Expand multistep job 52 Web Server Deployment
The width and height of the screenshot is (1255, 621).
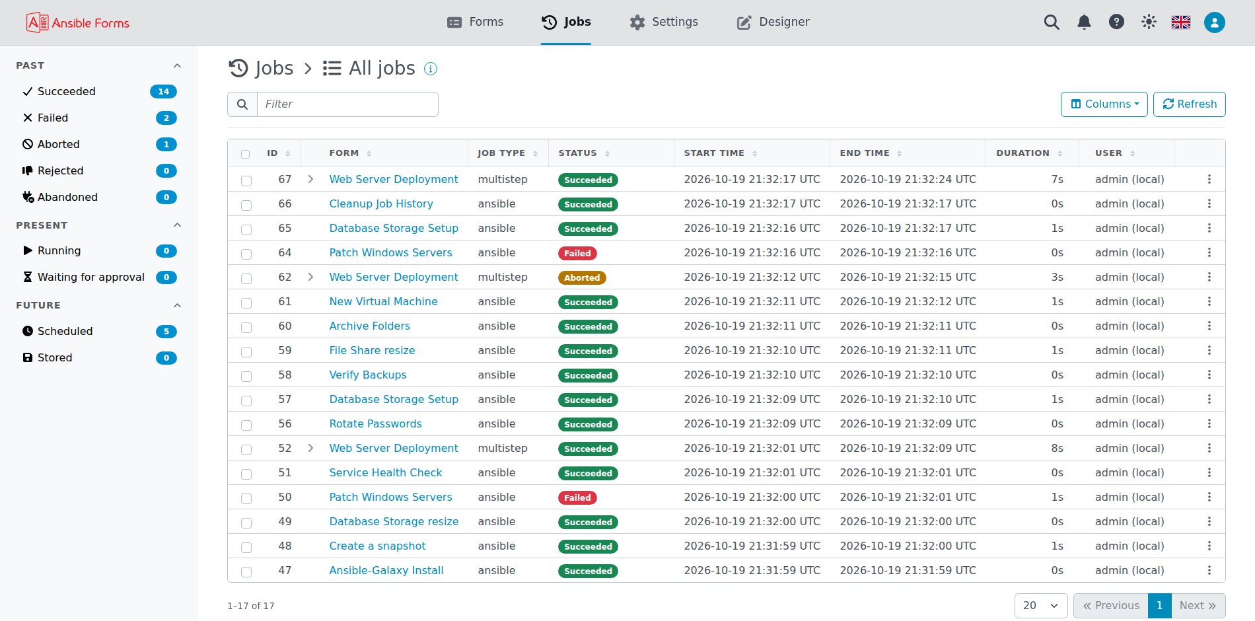pos(310,448)
